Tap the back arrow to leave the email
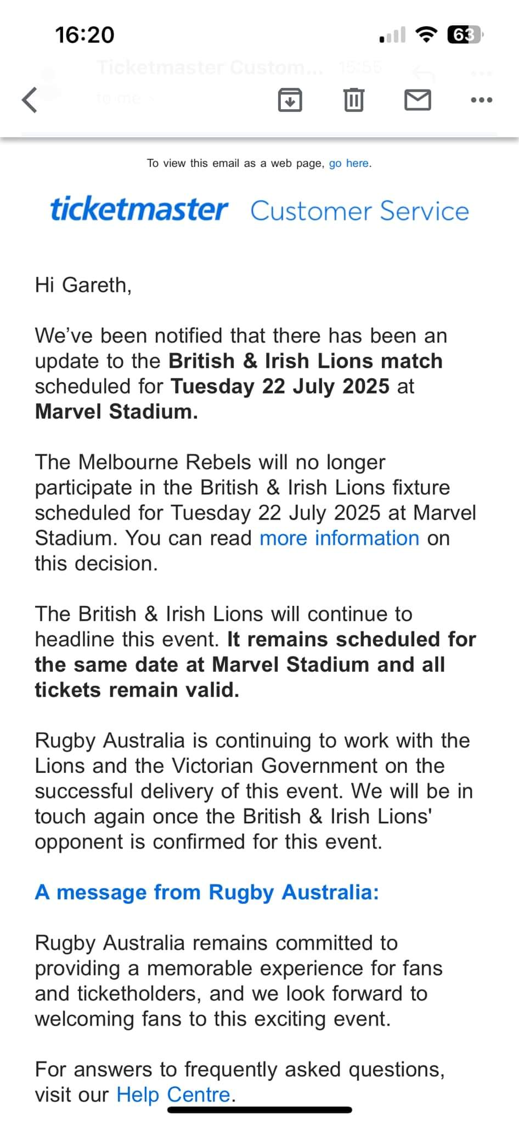Image resolution: width=519 pixels, height=1124 pixels. coord(30,100)
